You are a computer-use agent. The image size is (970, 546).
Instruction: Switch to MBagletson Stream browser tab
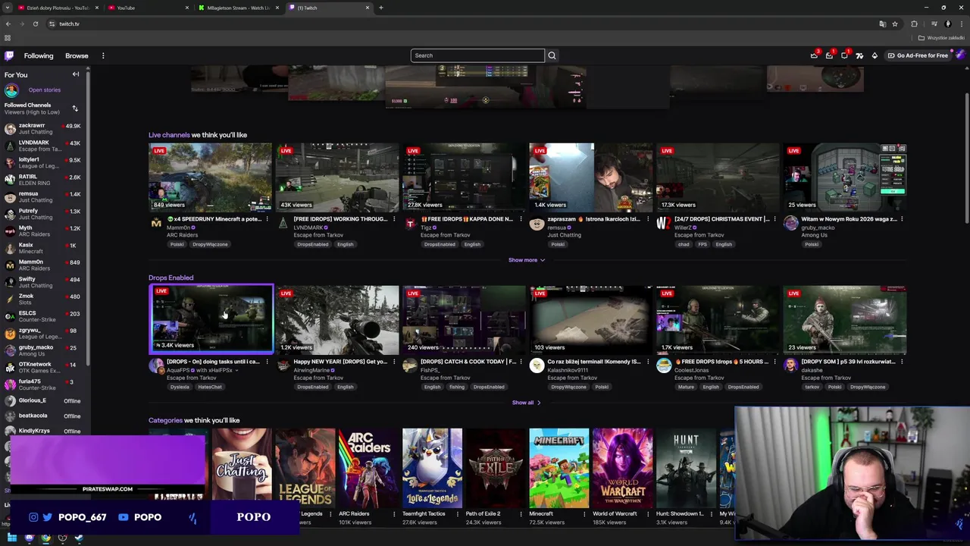coord(239,8)
